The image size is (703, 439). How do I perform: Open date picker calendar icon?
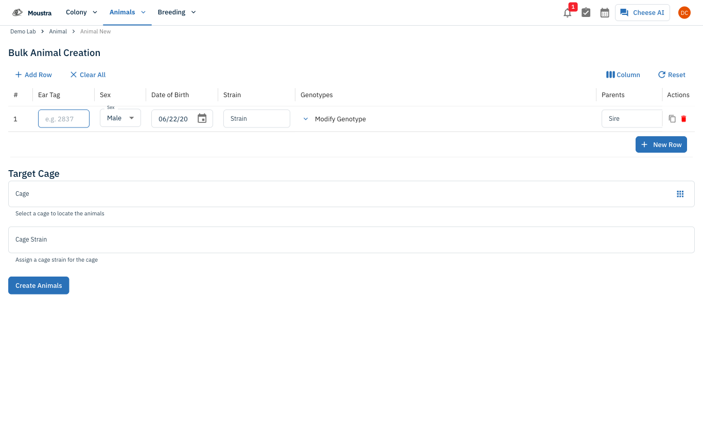[202, 119]
